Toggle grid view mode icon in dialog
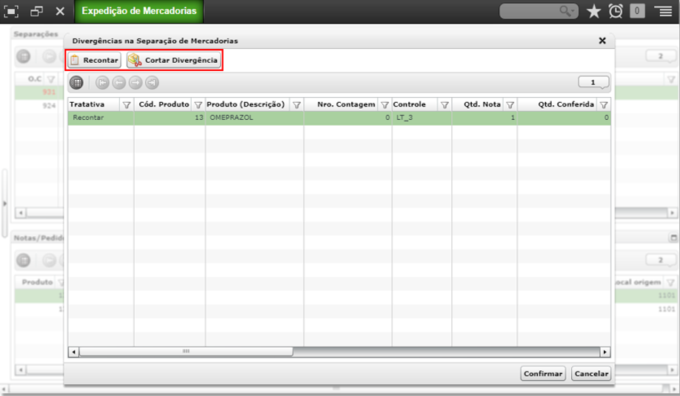 point(76,83)
